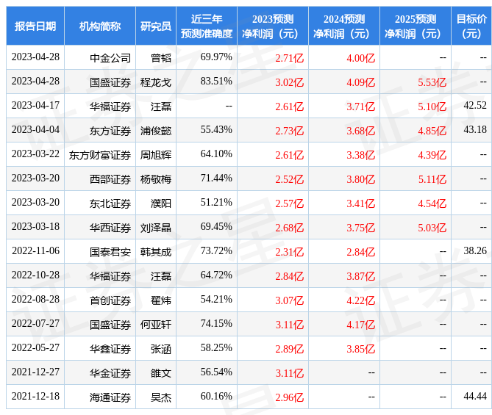Click the 报告日期 column header
This screenshot has height=415, width=492.
click(x=35, y=26)
